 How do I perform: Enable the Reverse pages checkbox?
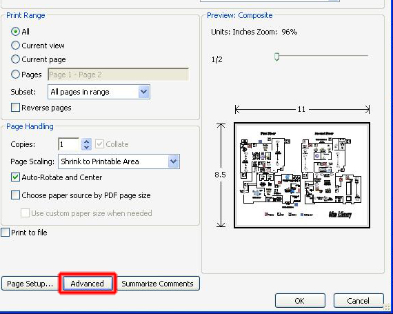pyautogui.click(x=15, y=108)
